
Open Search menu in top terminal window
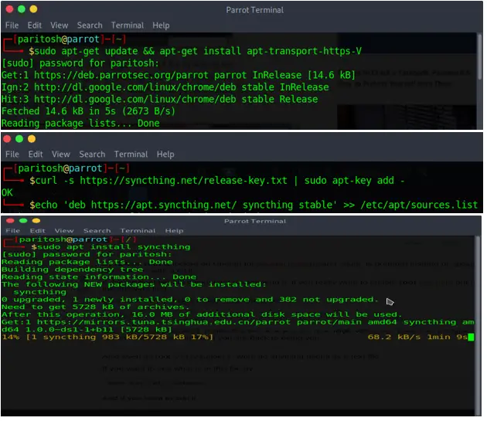click(x=90, y=25)
